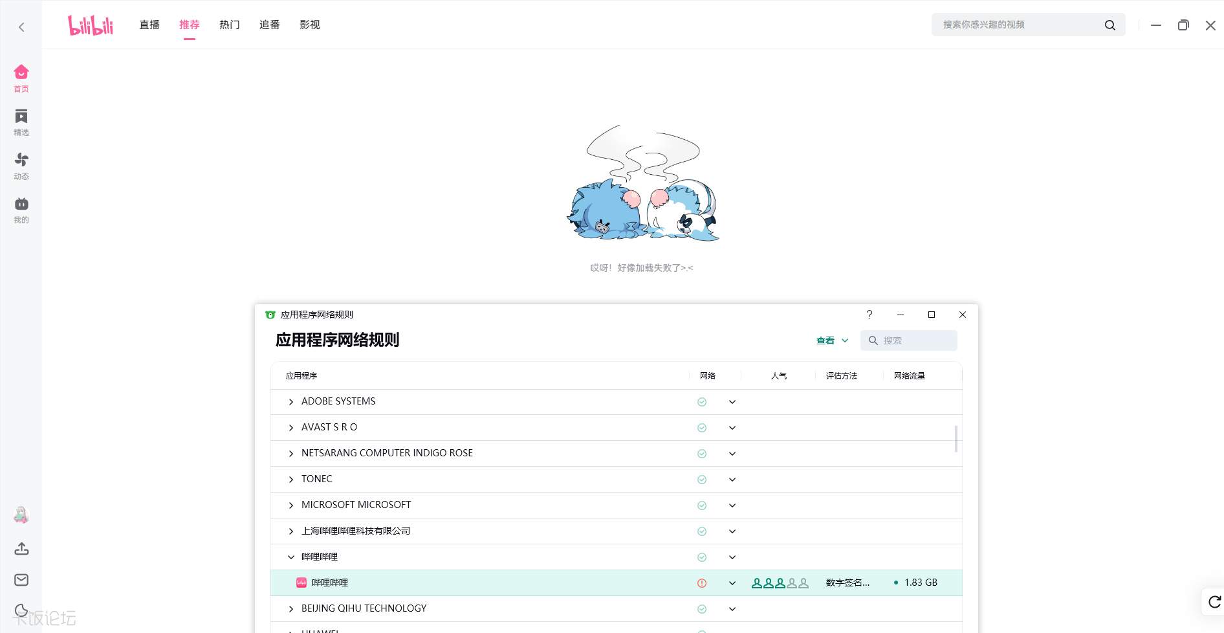
Task: Open network dropdown for BEIJING QIHU TECHNOLOGY
Action: click(x=732, y=609)
